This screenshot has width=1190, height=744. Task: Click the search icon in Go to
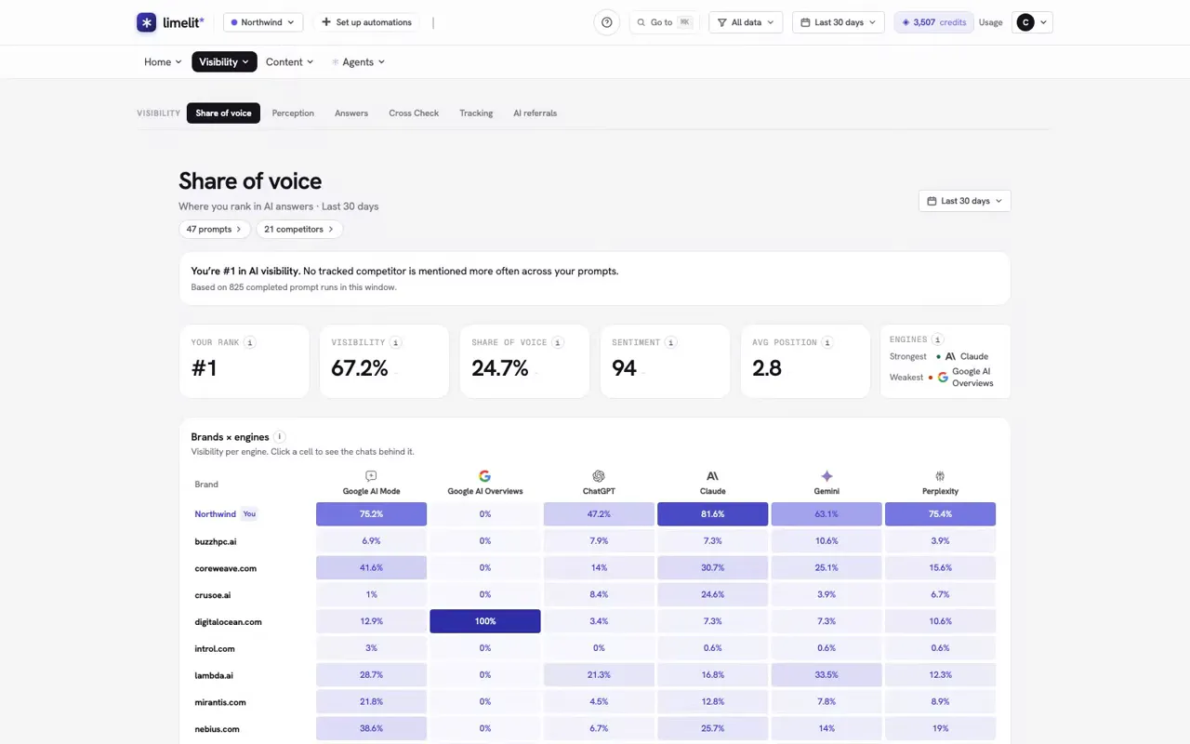click(641, 22)
